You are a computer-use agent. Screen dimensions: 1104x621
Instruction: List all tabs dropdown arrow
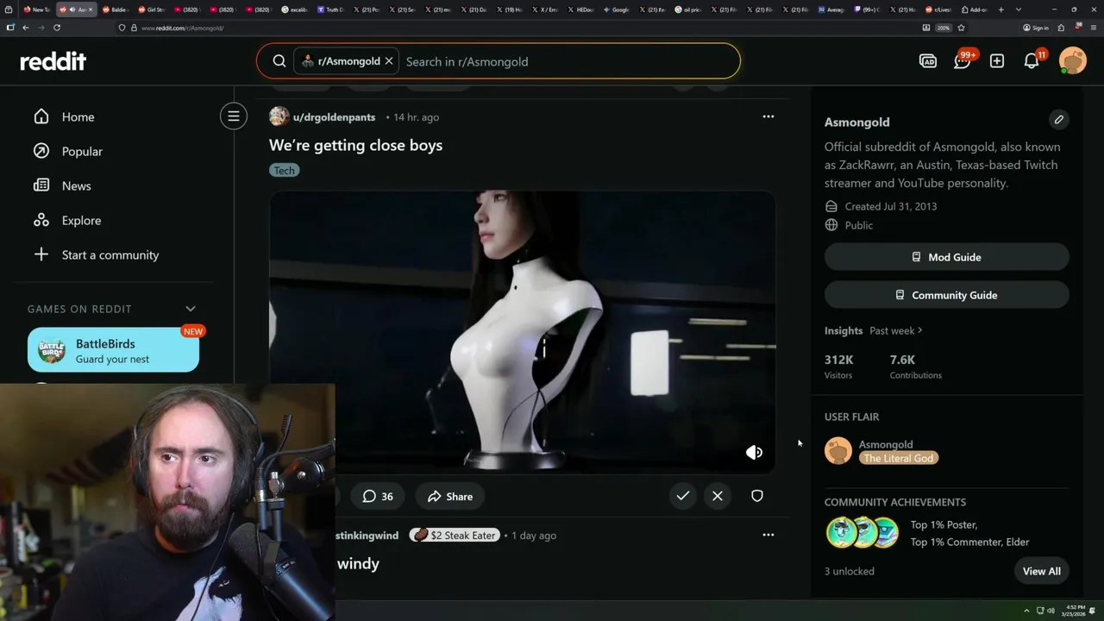coord(1019,9)
